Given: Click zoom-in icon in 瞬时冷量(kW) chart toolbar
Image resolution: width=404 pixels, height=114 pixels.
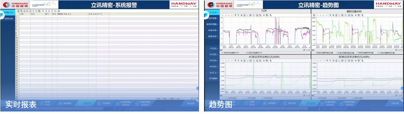Looking at the screenshot, I should pyautogui.click(x=330, y=15).
